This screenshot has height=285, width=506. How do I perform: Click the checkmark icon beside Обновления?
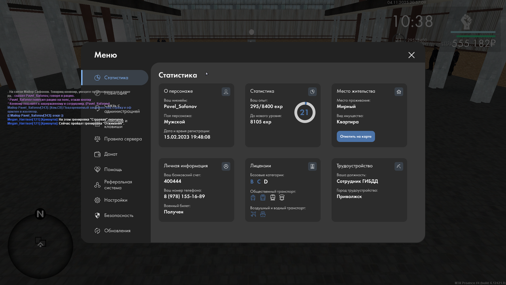click(x=97, y=231)
